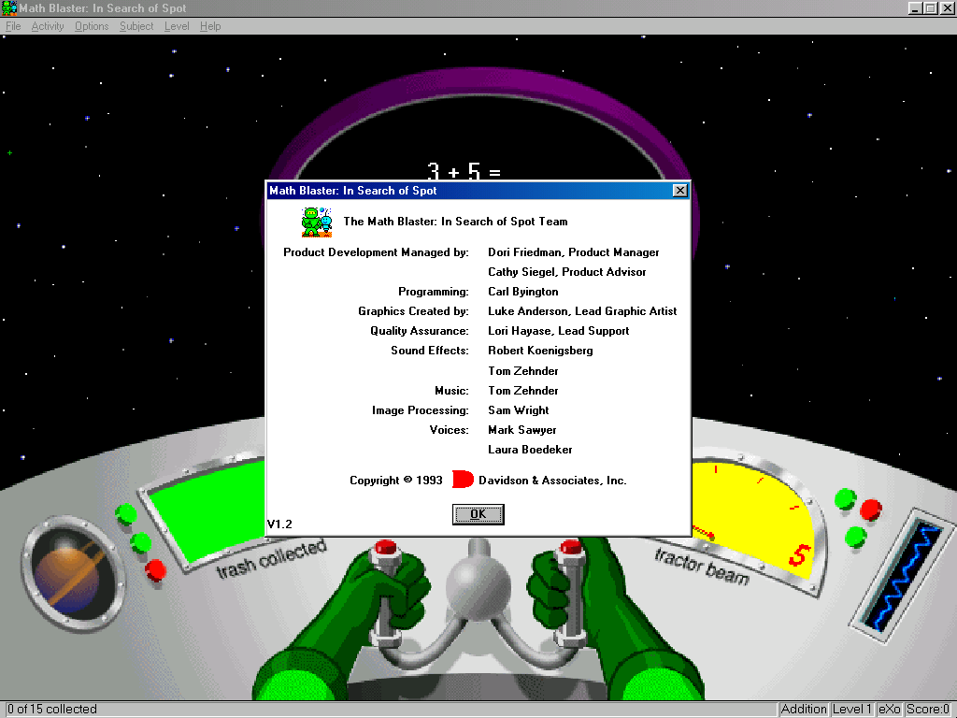Click the name Mark Sawyer
The width and height of the screenshot is (957, 718).
521,429
